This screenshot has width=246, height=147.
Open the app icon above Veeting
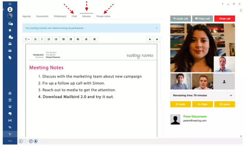[x=10, y=127]
